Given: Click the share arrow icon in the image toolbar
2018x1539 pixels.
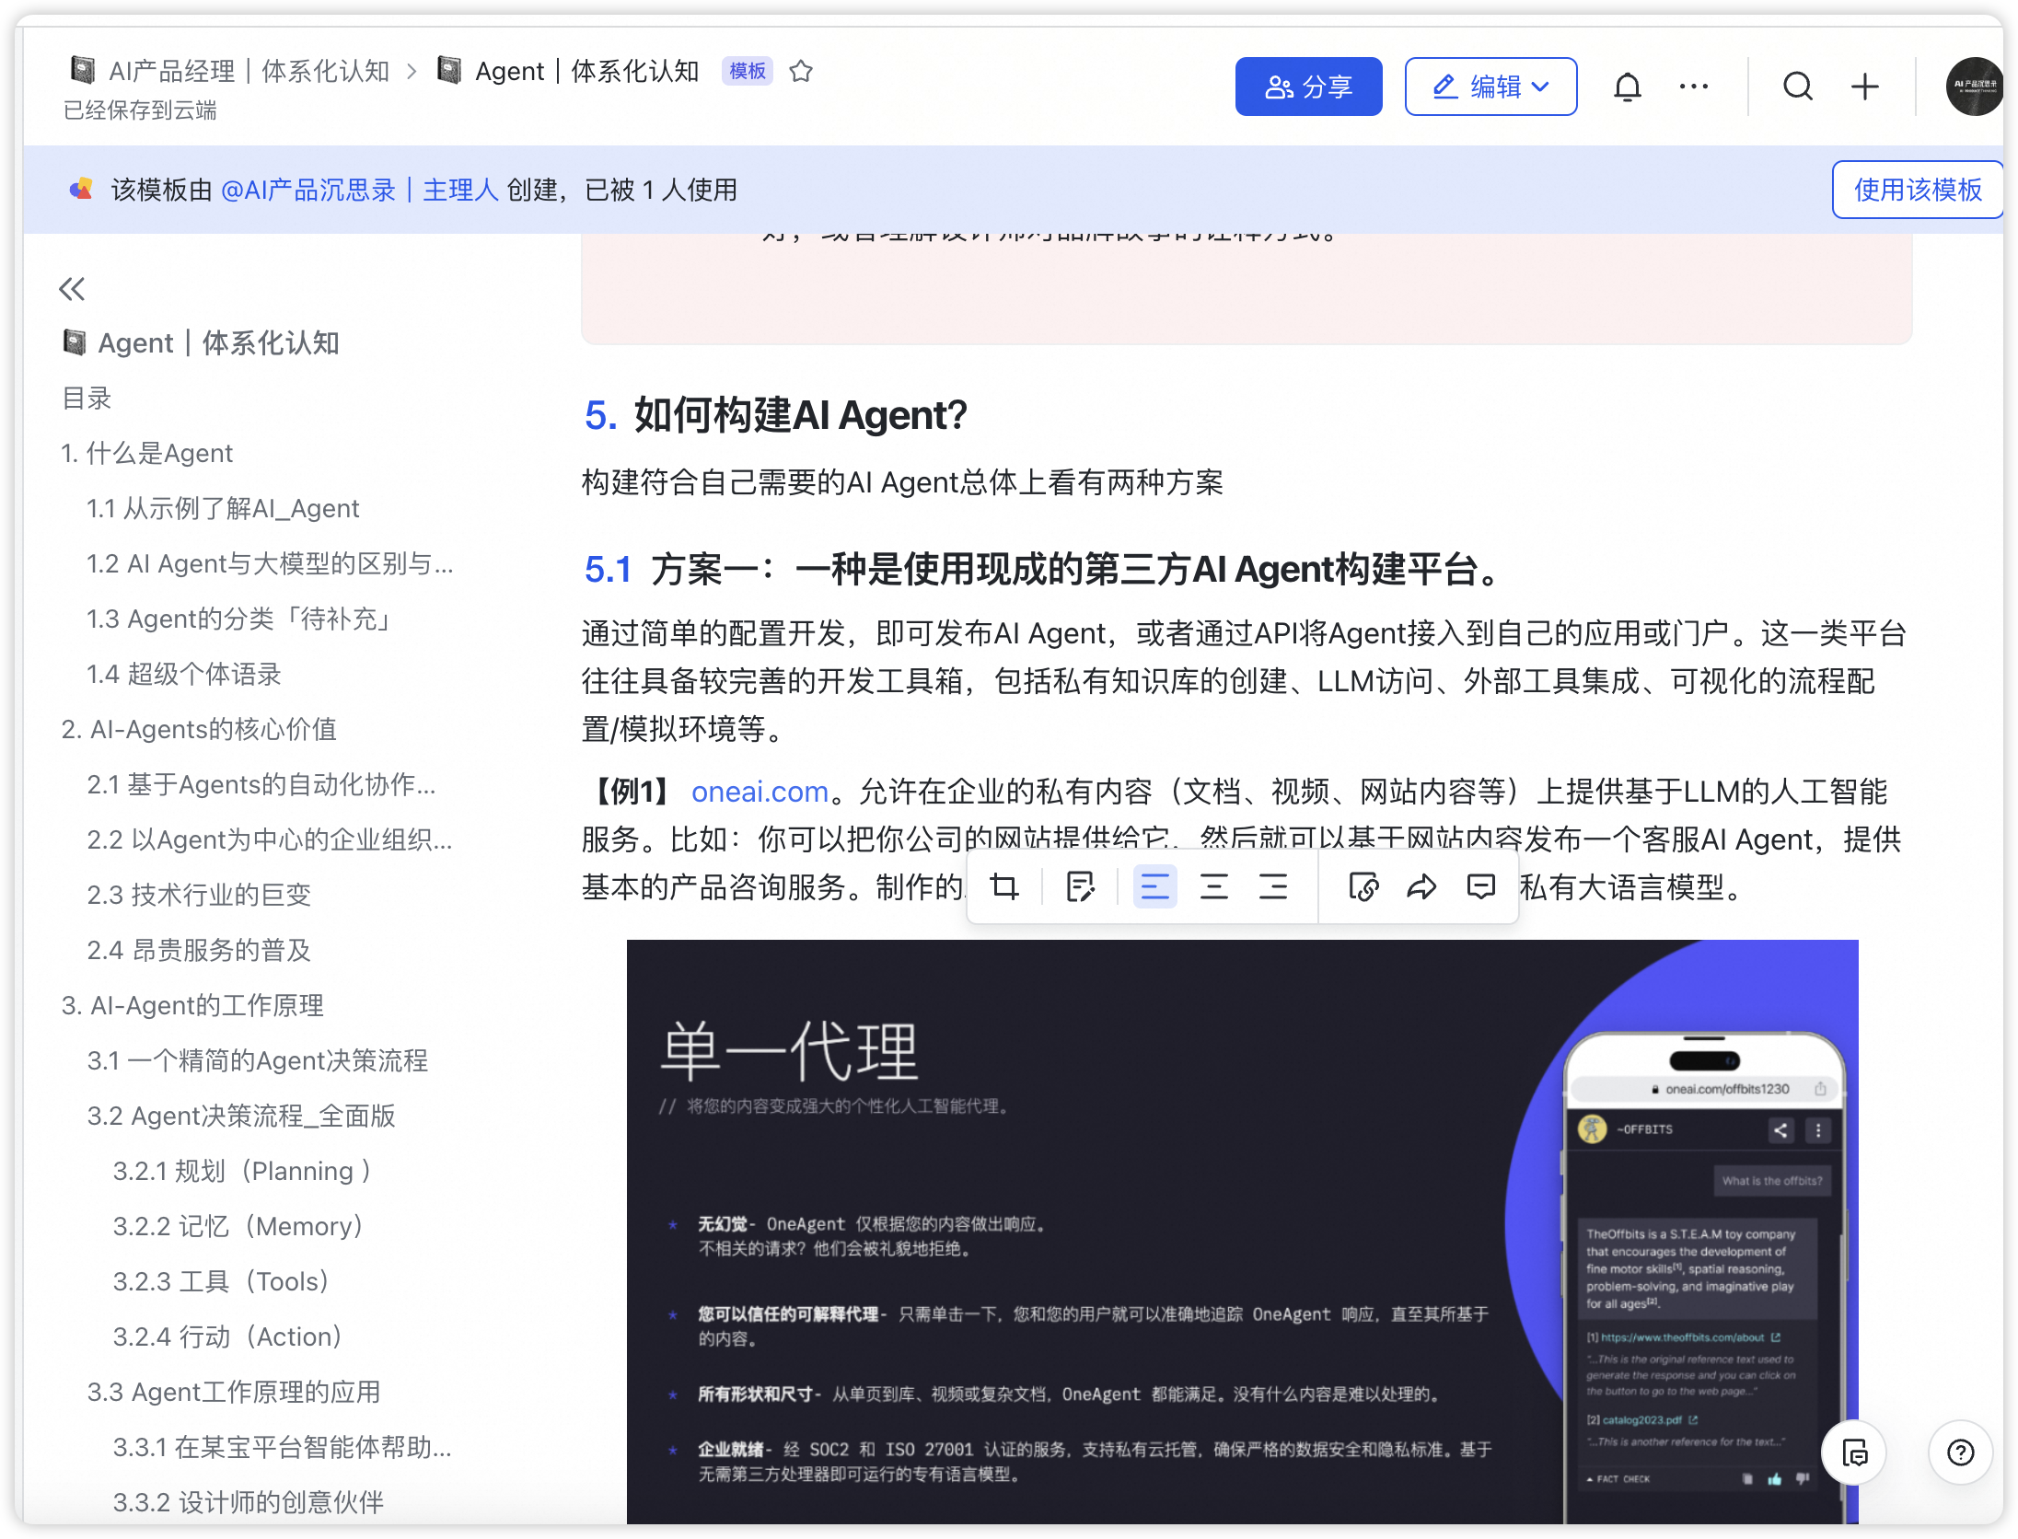Looking at the screenshot, I should (1421, 887).
